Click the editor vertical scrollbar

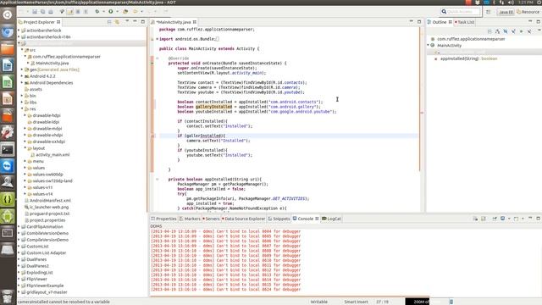tap(420, 100)
